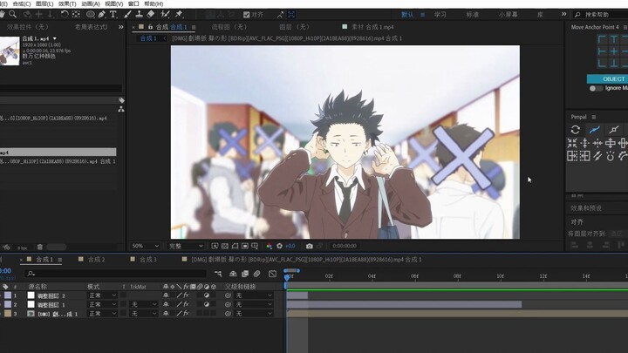Screen dimensions: 628x353
Task: Open the 效果(T) menu
Action: point(67,3)
